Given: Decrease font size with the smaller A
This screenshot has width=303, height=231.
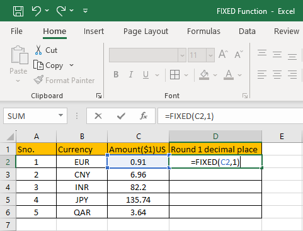Looking at the screenshot, I should [x=239, y=54].
